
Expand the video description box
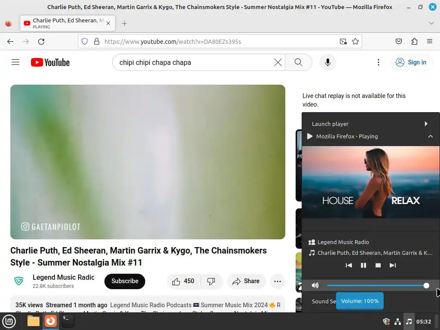pos(148,304)
